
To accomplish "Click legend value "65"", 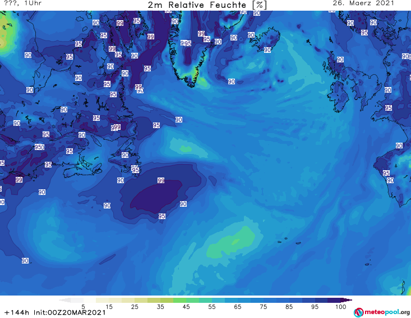I will coord(238,306).
